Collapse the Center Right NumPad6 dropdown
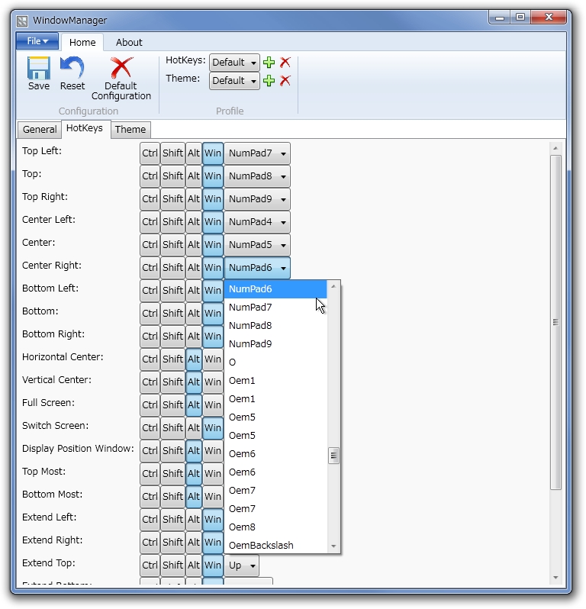The width and height of the screenshot is (586, 609). point(257,268)
